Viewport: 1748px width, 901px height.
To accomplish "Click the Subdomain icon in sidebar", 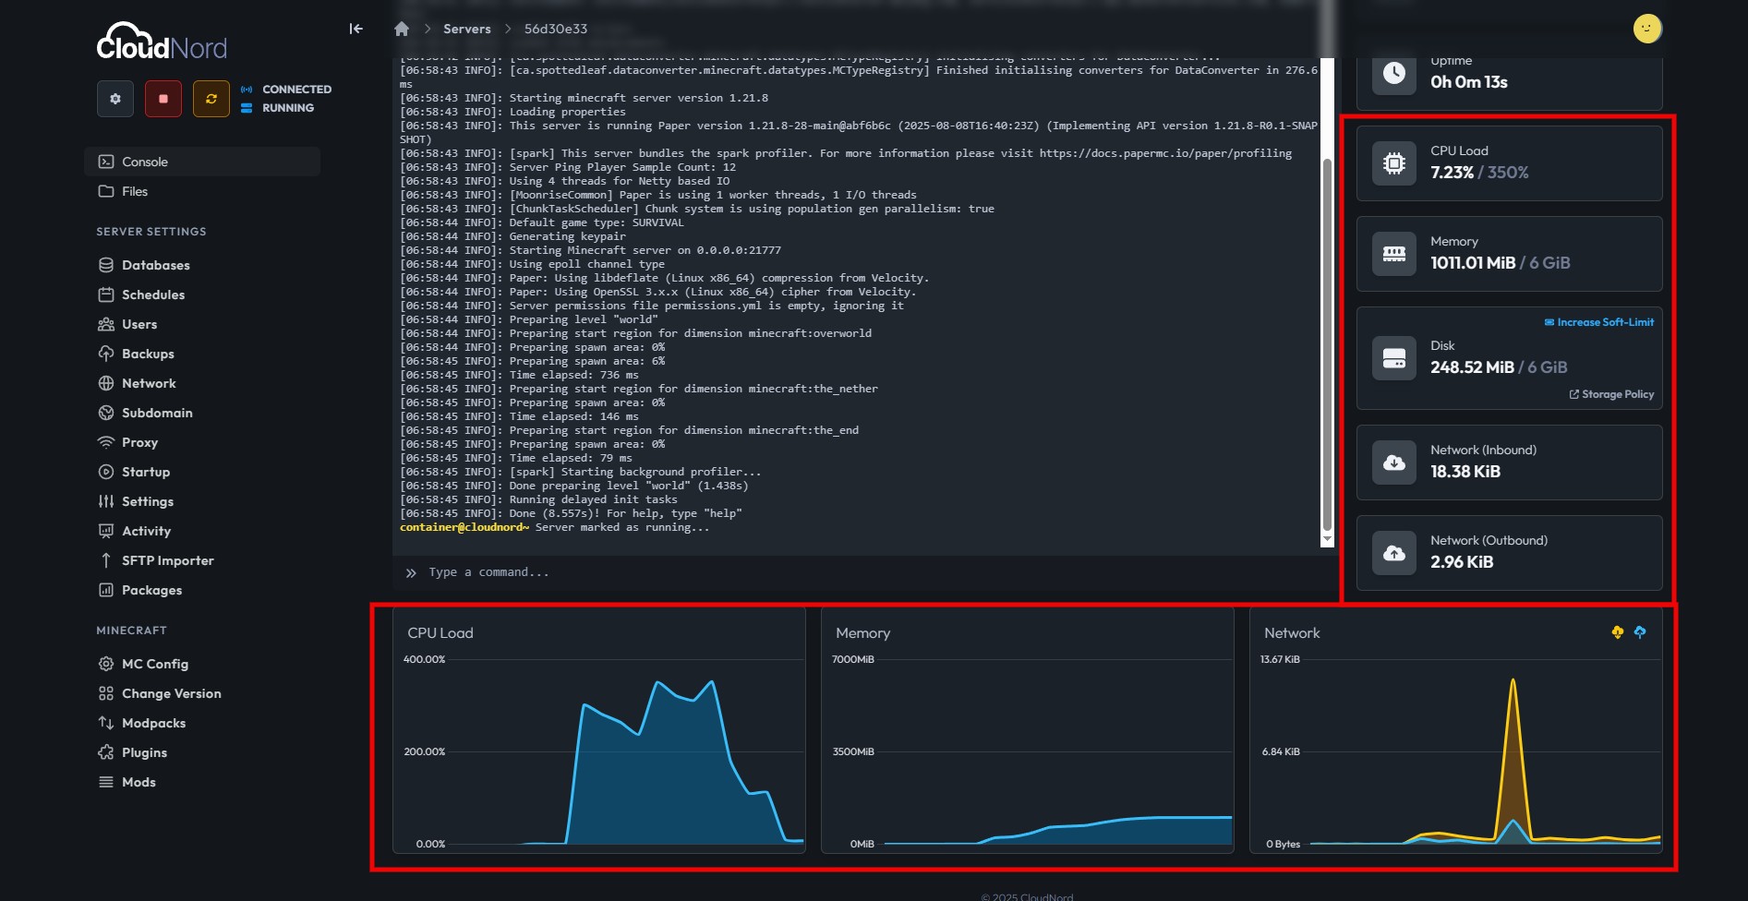I will [106, 413].
